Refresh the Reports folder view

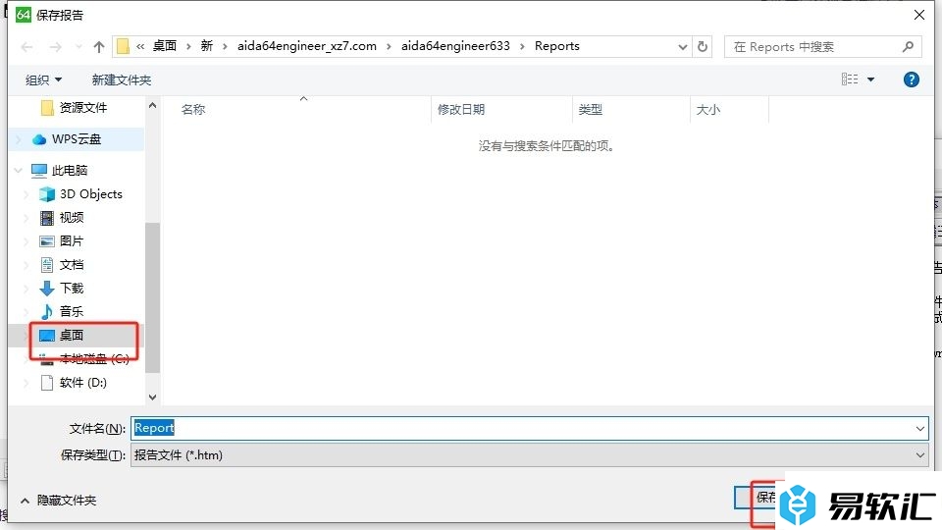click(703, 47)
